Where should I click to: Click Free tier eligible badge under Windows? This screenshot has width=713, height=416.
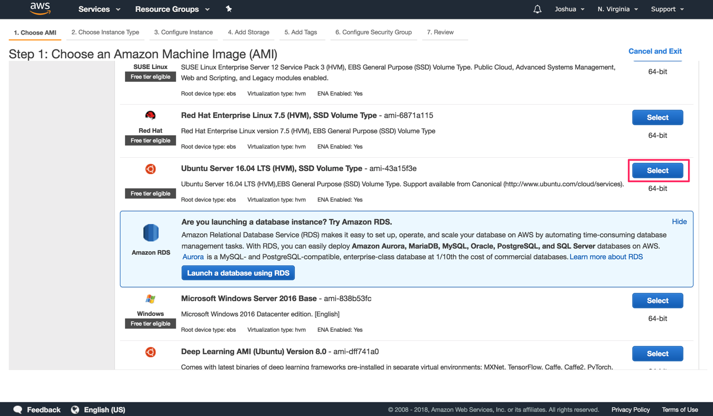pos(150,324)
